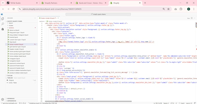View site information icon in address bar
197x104 pixels.
pos(20,9)
